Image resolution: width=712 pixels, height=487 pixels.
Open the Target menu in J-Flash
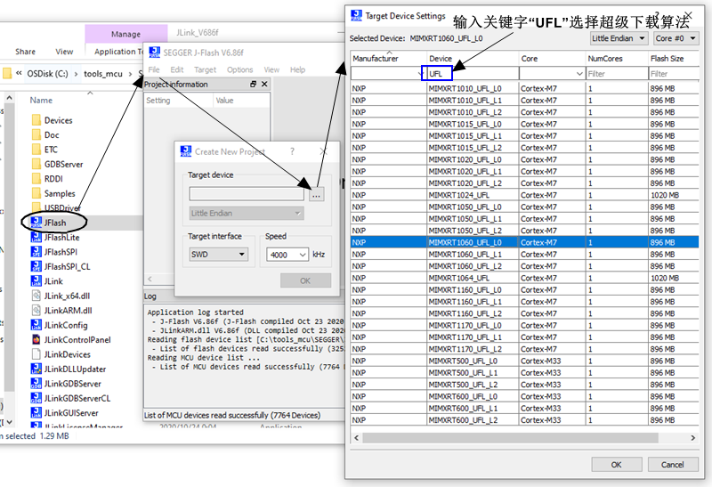click(x=206, y=69)
